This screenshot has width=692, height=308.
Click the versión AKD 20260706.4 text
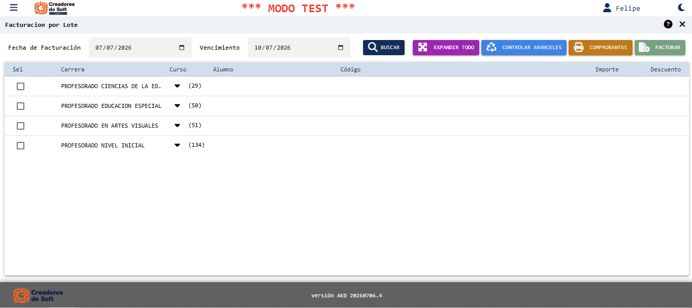tap(346, 295)
